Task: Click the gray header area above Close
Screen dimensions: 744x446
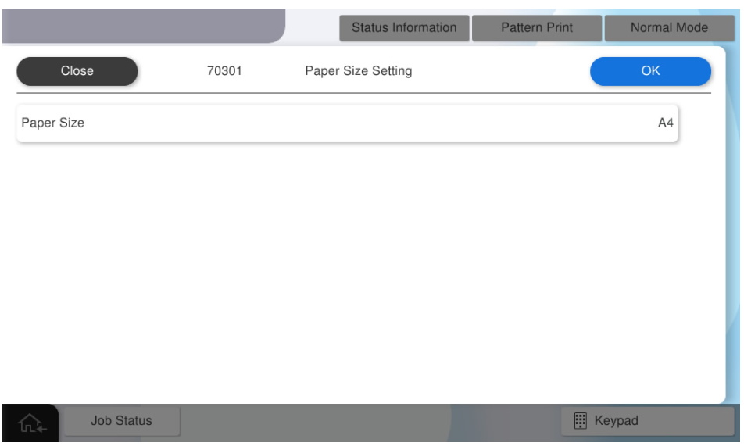Action: click(x=141, y=23)
